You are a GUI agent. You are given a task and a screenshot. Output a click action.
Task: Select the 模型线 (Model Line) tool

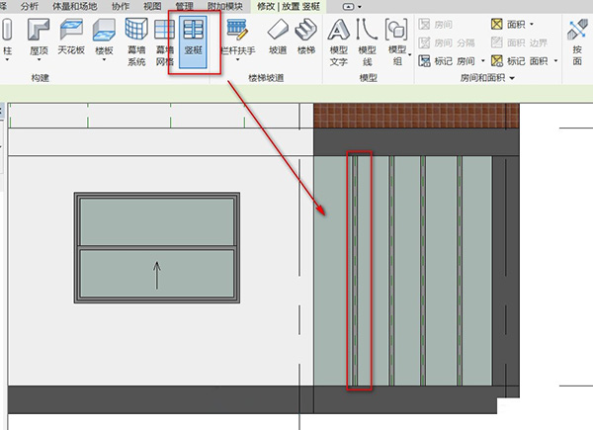[x=367, y=42]
